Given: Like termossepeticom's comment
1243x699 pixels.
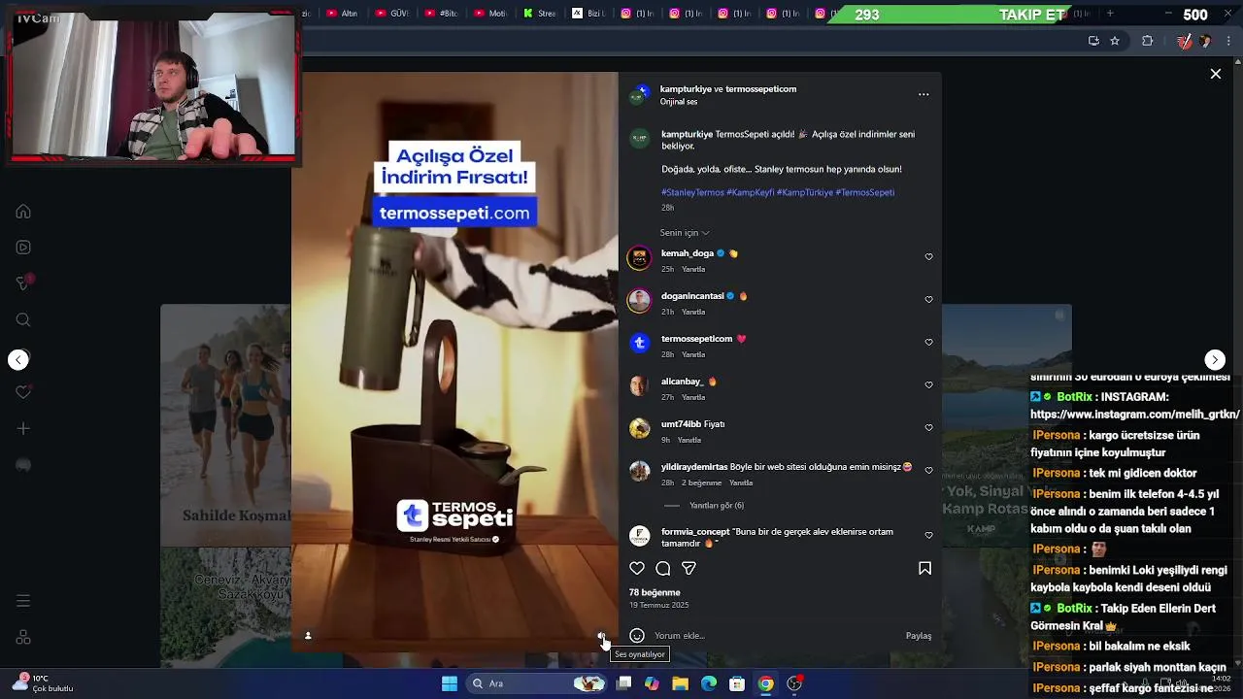Looking at the screenshot, I should click(928, 343).
